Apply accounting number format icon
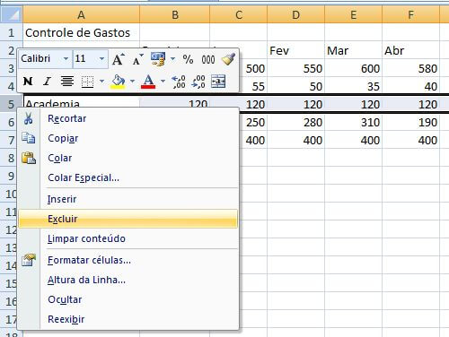The image size is (449, 337). pos(158,59)
